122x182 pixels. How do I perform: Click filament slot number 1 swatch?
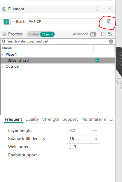coord(6,22)
